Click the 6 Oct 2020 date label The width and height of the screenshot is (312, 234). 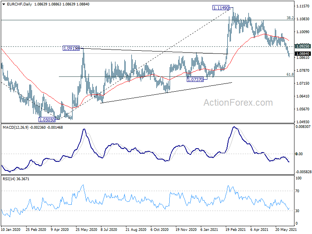(160, 230)
